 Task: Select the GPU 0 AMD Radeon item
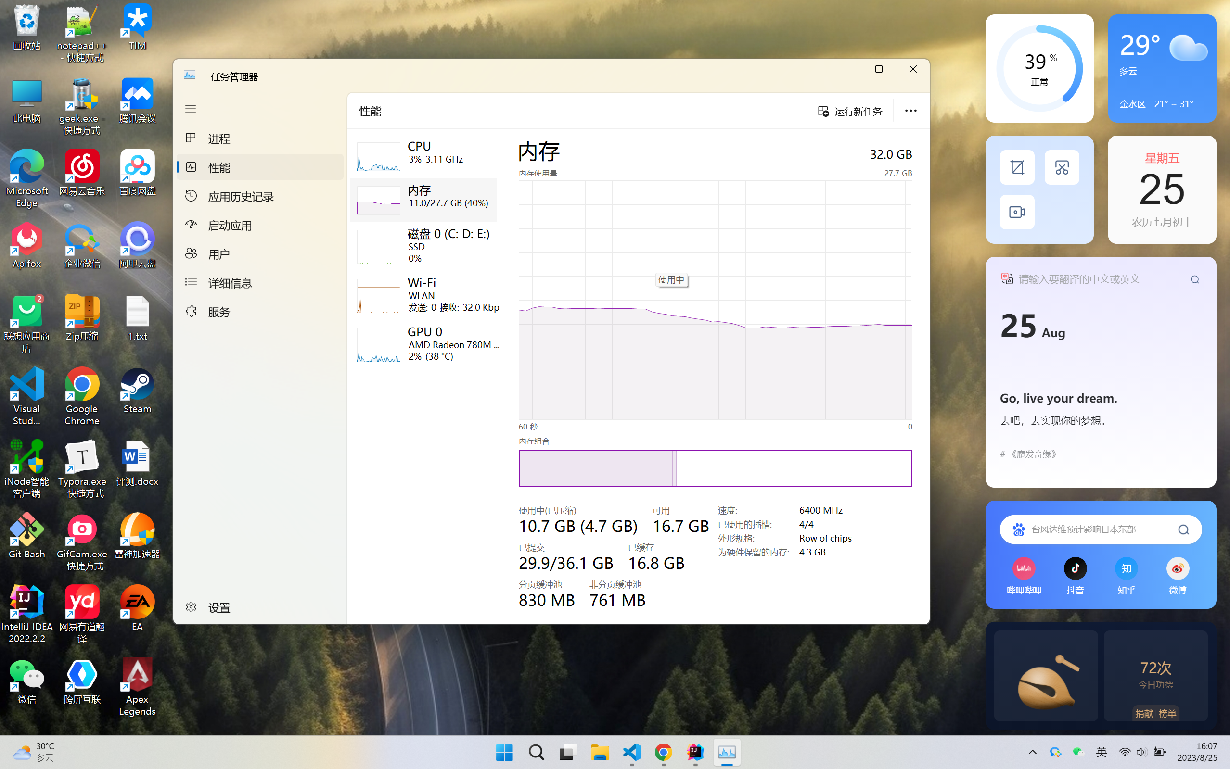tap(423, 344)
